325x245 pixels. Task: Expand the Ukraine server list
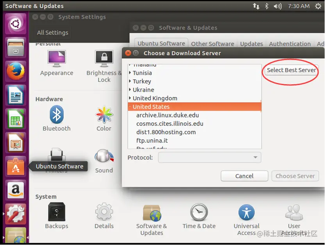point(130,90)
